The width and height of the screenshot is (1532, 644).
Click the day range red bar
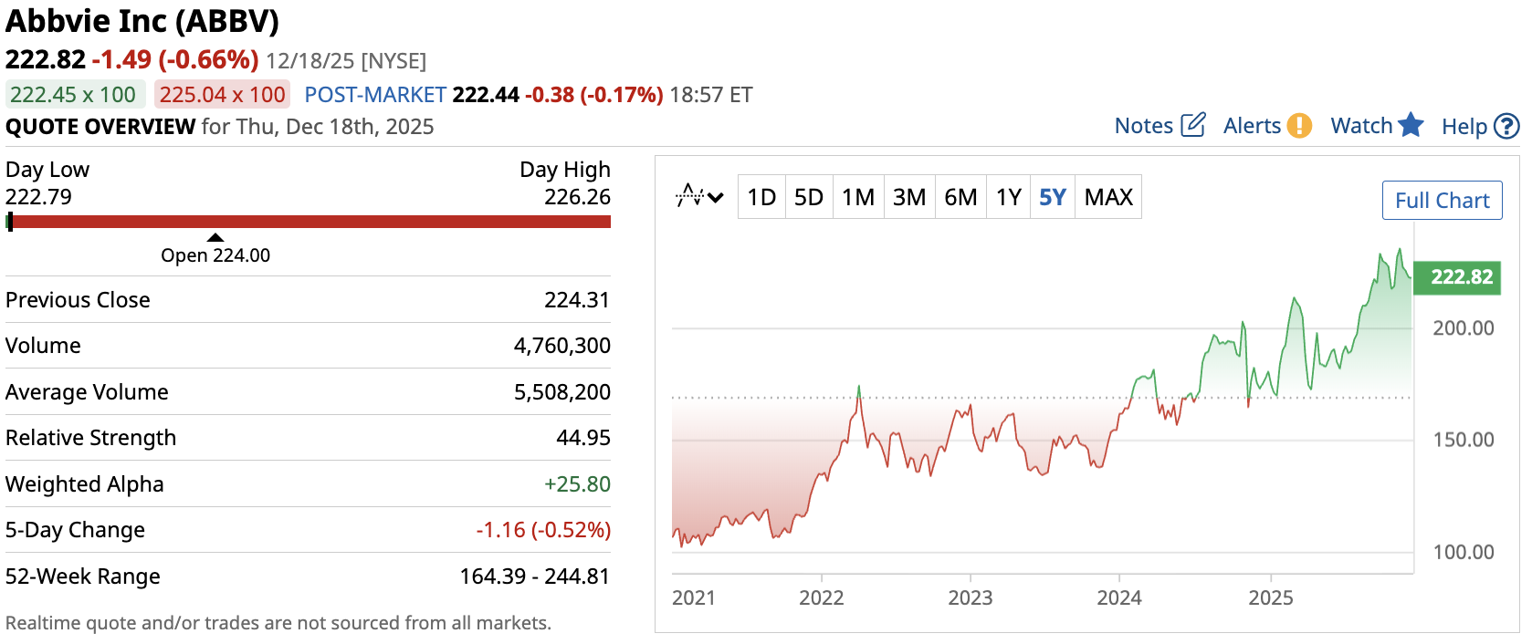click(x=310, y=222)
